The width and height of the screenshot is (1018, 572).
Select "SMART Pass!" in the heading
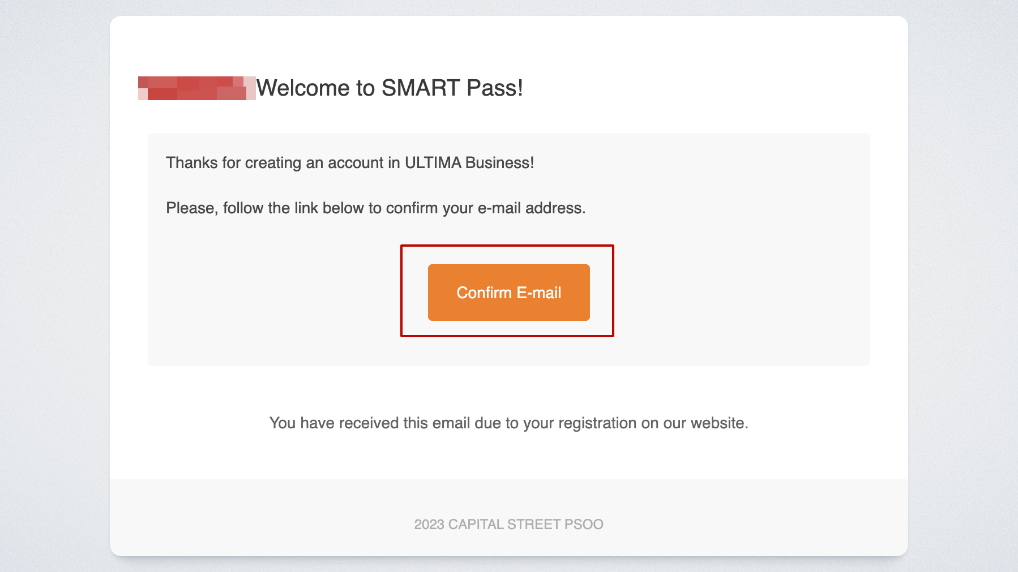click(452, 88)
